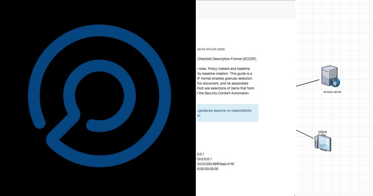Click the MAC address '0:00:00:00:00' text

coord(207,169)
